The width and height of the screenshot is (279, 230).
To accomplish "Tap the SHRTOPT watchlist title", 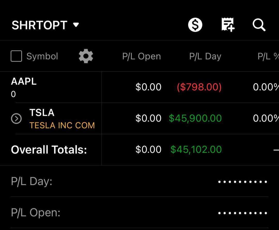I will click(x=39, y=25).
